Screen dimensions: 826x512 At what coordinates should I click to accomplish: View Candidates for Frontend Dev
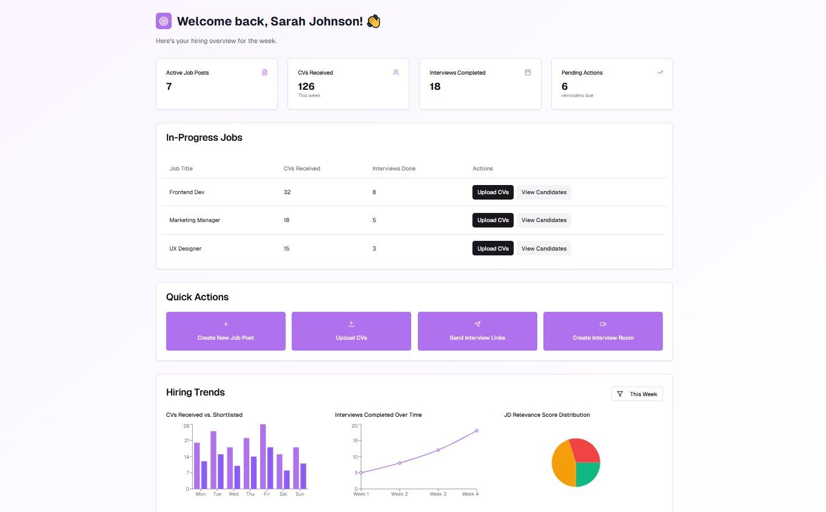click(x=543, y=192)
